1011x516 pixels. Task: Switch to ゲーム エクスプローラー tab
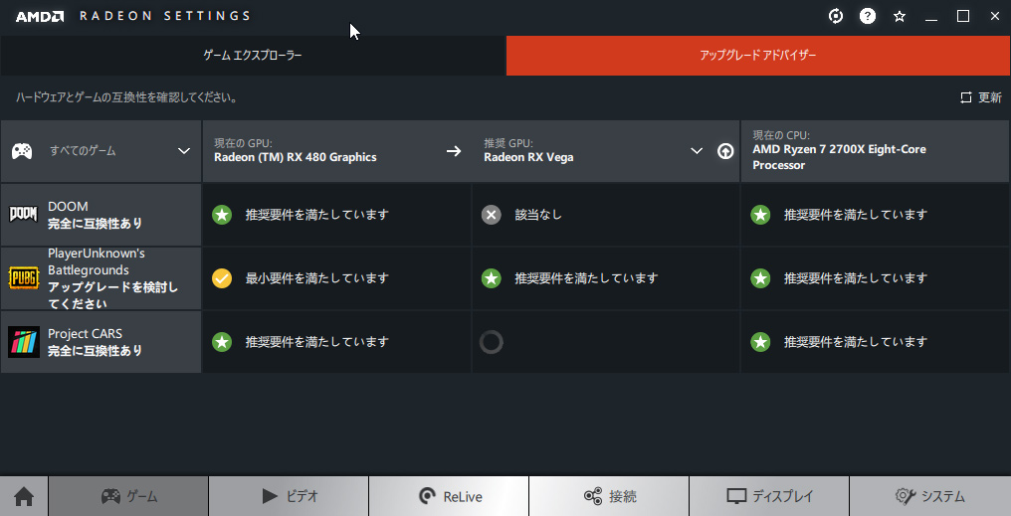point(253,56)
